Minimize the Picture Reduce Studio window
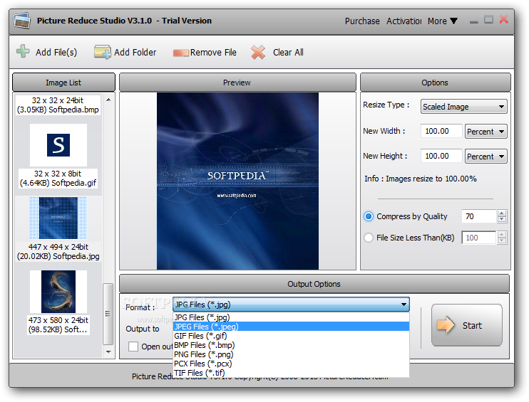Image resolution: width=529 pixels, height=402 pixels. tap(474, 21)
